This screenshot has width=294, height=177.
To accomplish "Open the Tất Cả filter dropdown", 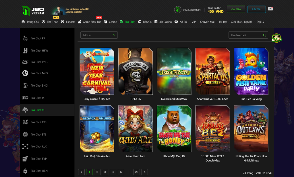I will [x=99, y=35].
